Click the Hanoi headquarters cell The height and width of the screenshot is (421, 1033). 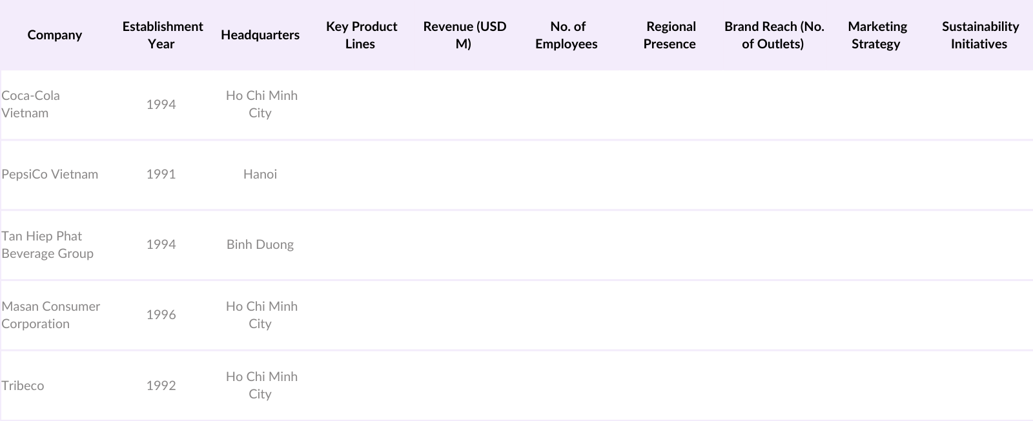(x=260, y=174)
